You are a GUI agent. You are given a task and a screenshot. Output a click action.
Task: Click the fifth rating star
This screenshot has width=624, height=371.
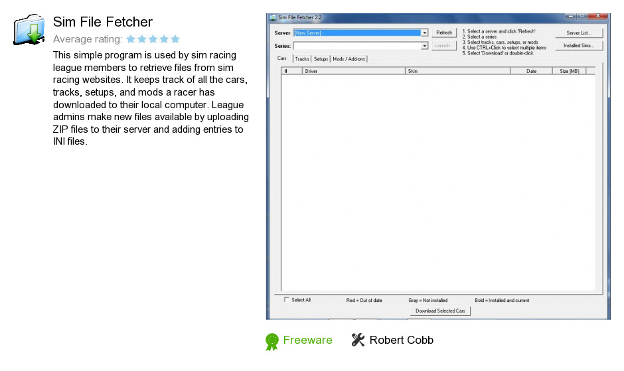click(175, 39)
